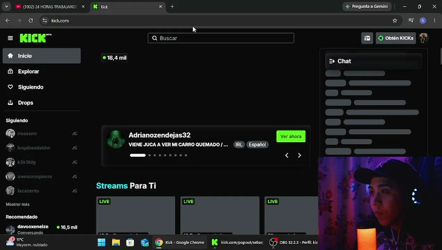Click the IRL category tag
The image size is (442, 250).
tap(239, 145)
